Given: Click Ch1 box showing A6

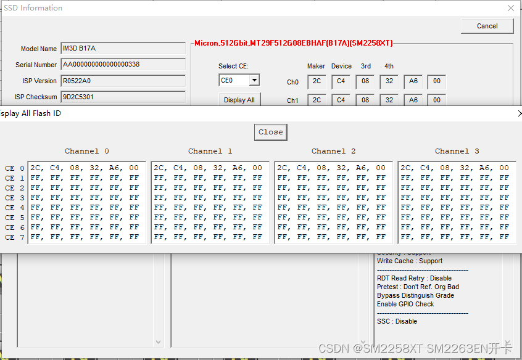Looking at the screenshot, I should coord(413,100).
